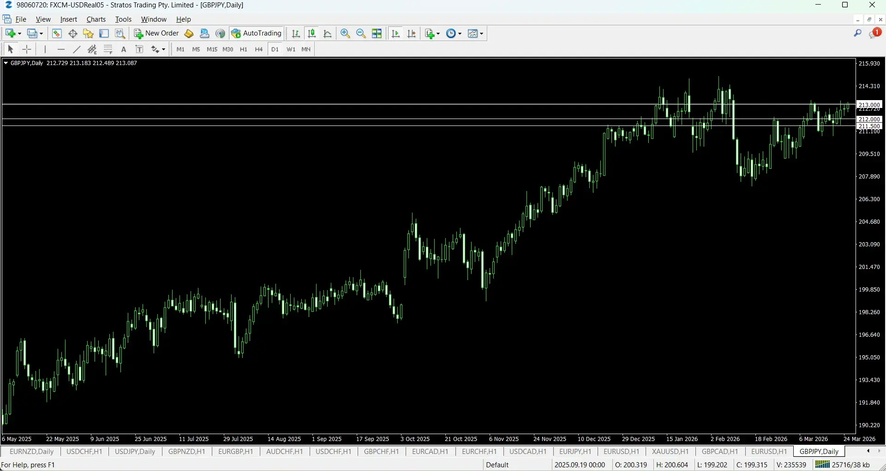Open the Tools menu
886x471 pixels.
click(x=123, y=19)
